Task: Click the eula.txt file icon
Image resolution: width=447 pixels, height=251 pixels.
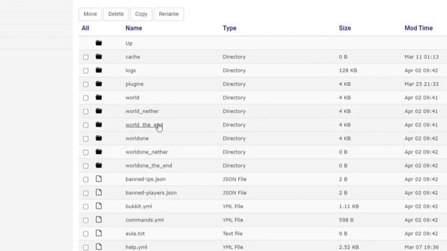Action: click(x=98, y=233)
